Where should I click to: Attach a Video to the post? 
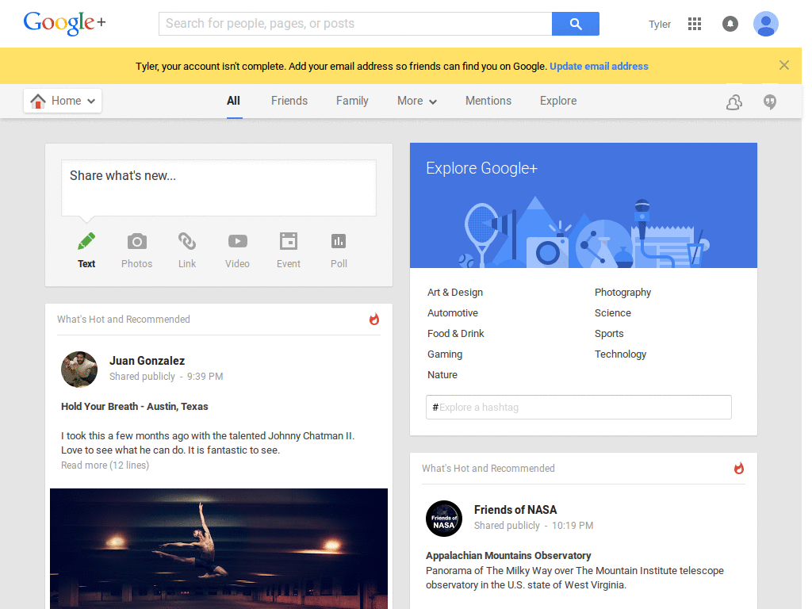point(238,251)
